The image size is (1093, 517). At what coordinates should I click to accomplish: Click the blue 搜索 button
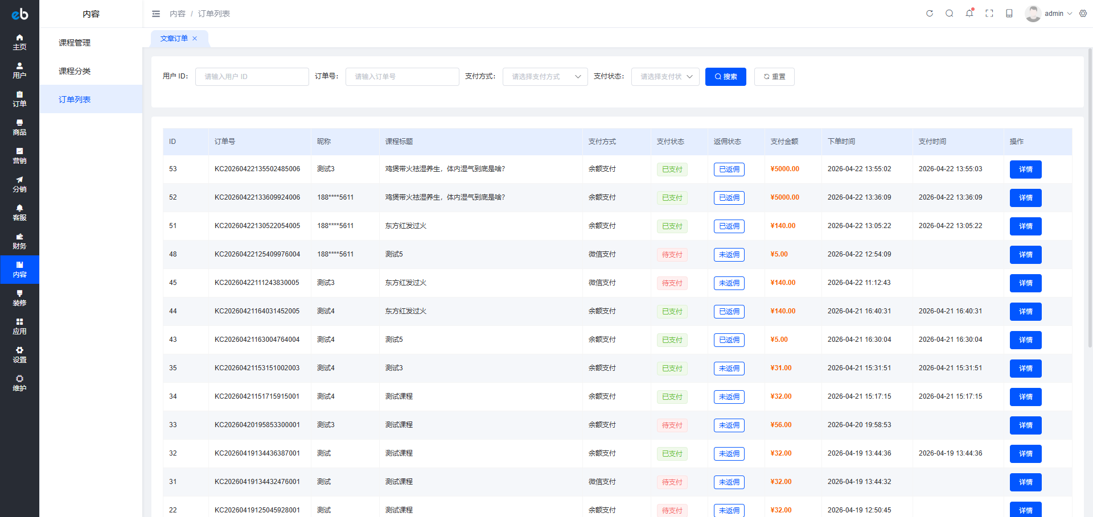725,77
